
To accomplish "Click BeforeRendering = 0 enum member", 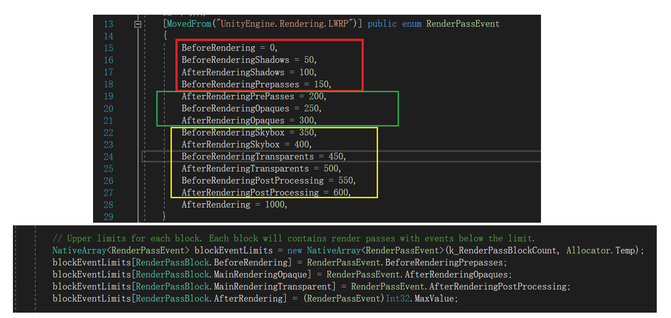I will (x=229, y=48).
